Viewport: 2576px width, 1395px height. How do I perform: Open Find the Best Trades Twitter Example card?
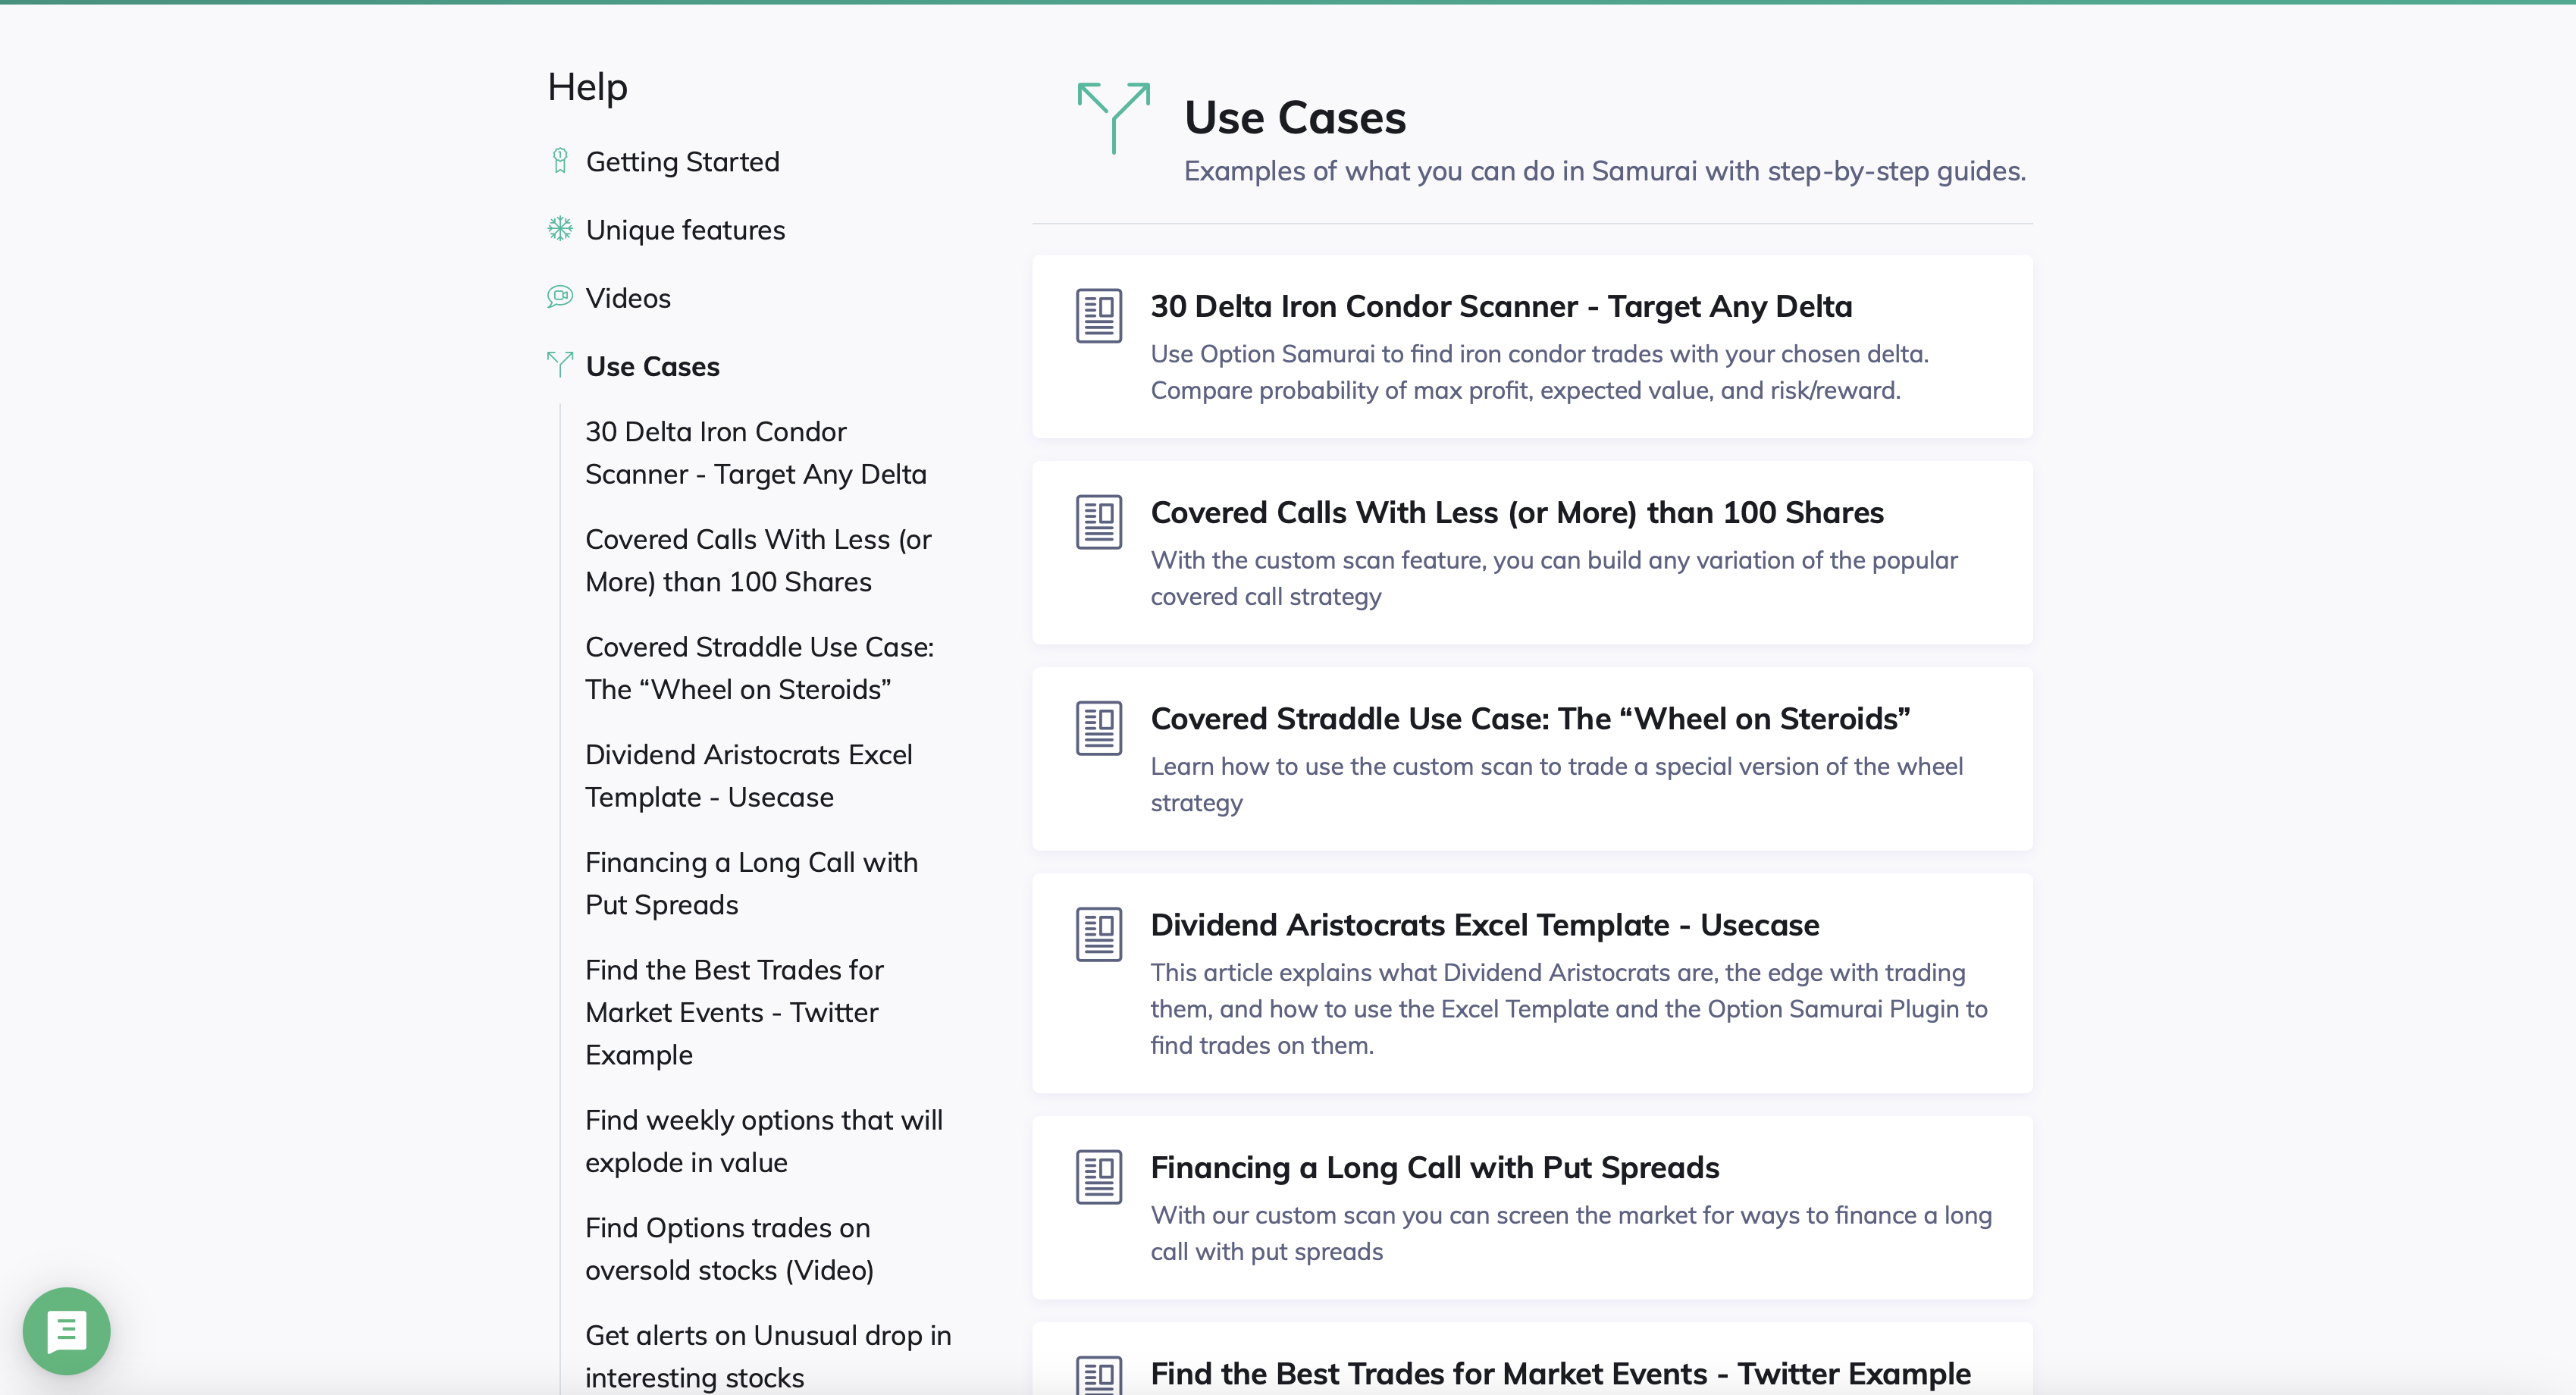pos(1560,1373)
